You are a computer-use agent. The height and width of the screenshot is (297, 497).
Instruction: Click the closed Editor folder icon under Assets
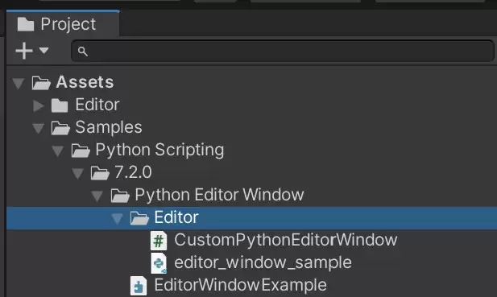pos(60,105)
